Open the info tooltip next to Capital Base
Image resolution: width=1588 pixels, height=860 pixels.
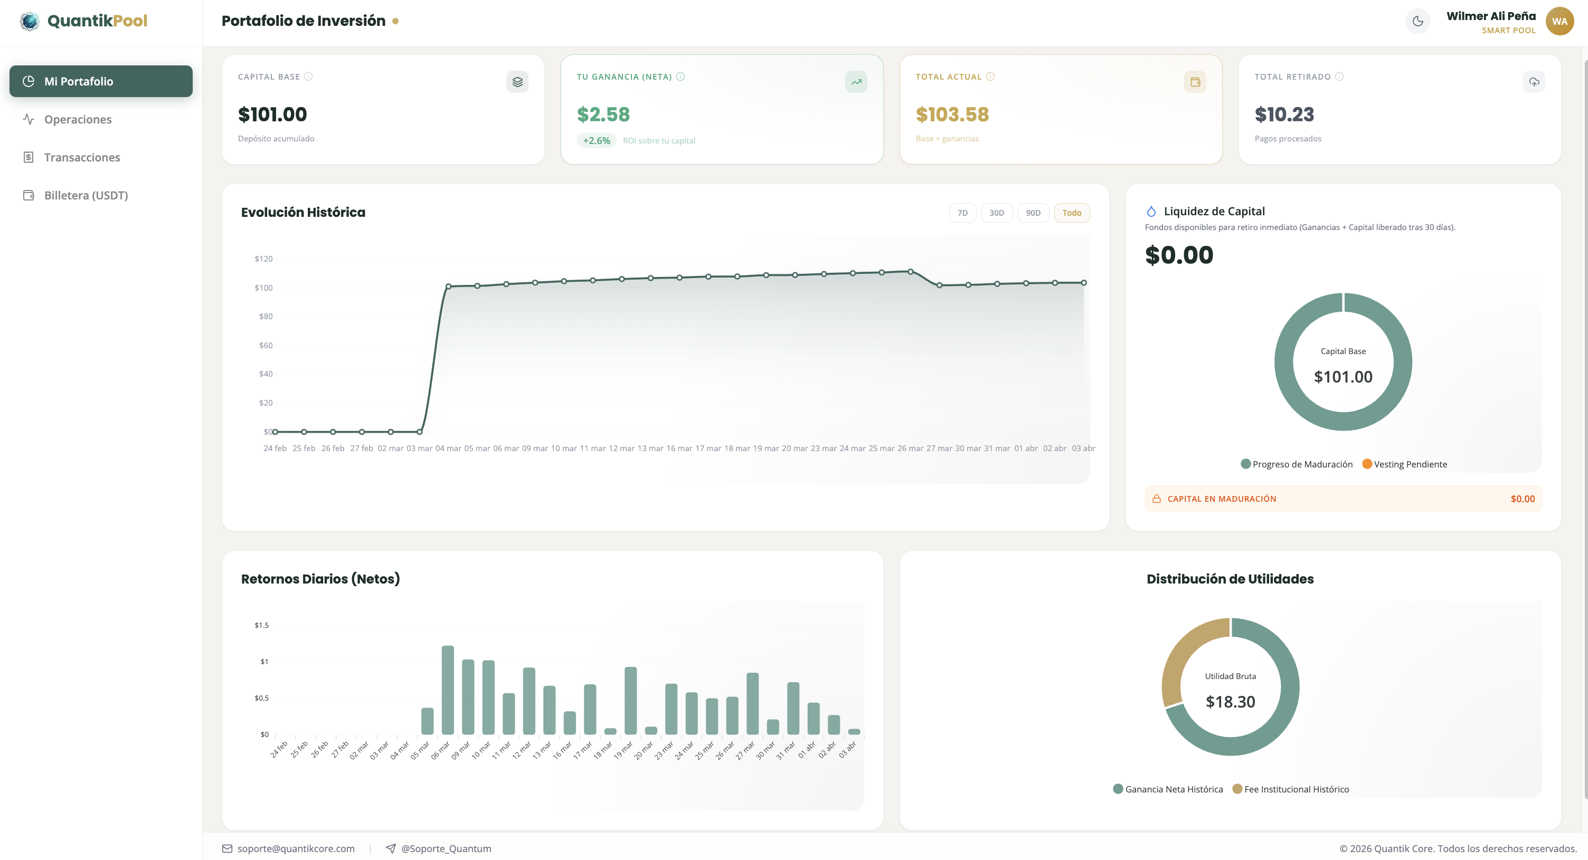click(309, 77)
